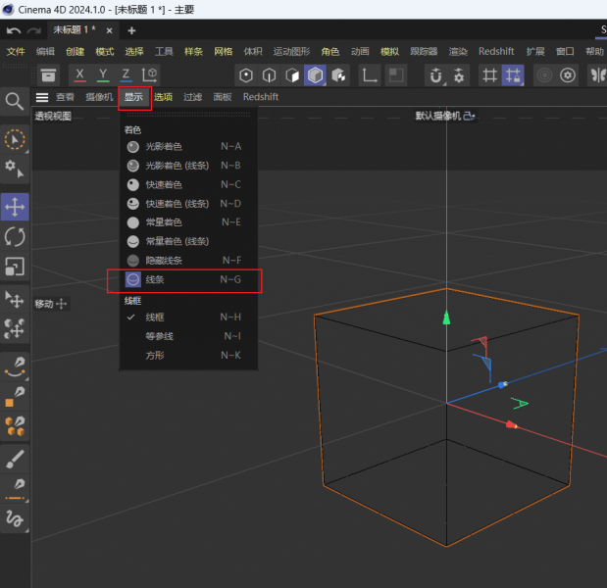Switch to the 未标题 1 tab
607x588 pixels.
pos(75,29)
